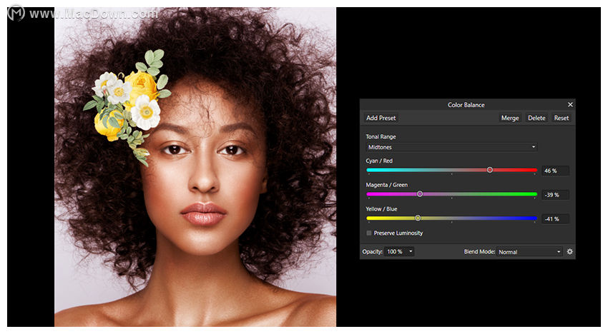Screen dimensions: 608x334
Task: Click the Magenta / Green -39 % field
Action: [556, 195]
